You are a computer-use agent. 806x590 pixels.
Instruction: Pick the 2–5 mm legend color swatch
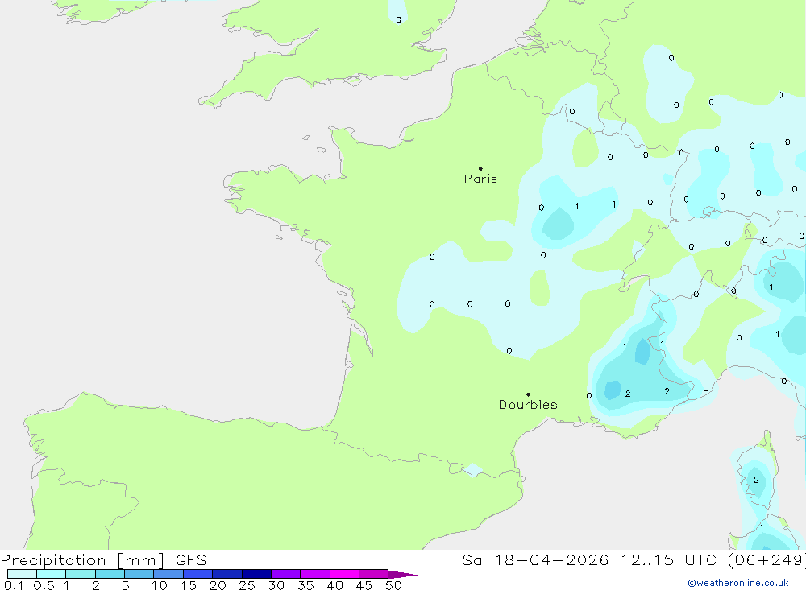tap(110, 574)
